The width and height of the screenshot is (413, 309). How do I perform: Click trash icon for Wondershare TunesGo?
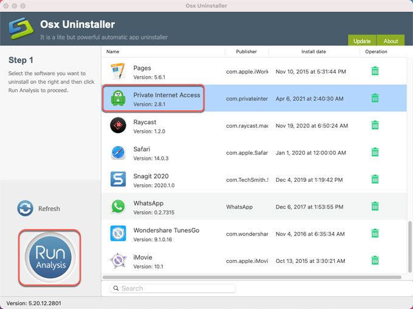375,233
